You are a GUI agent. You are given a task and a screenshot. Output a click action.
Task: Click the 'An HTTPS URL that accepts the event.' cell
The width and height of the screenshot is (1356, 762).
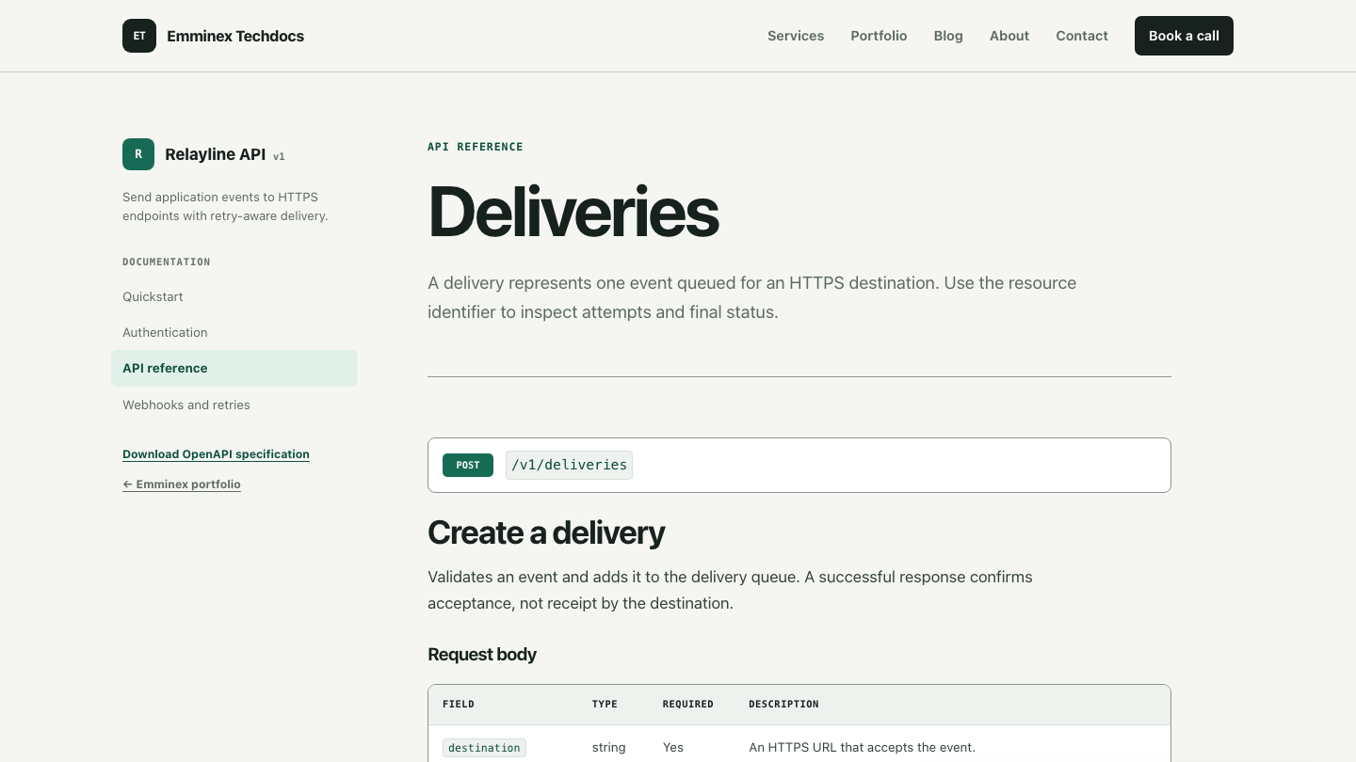[x=862, y=748]
